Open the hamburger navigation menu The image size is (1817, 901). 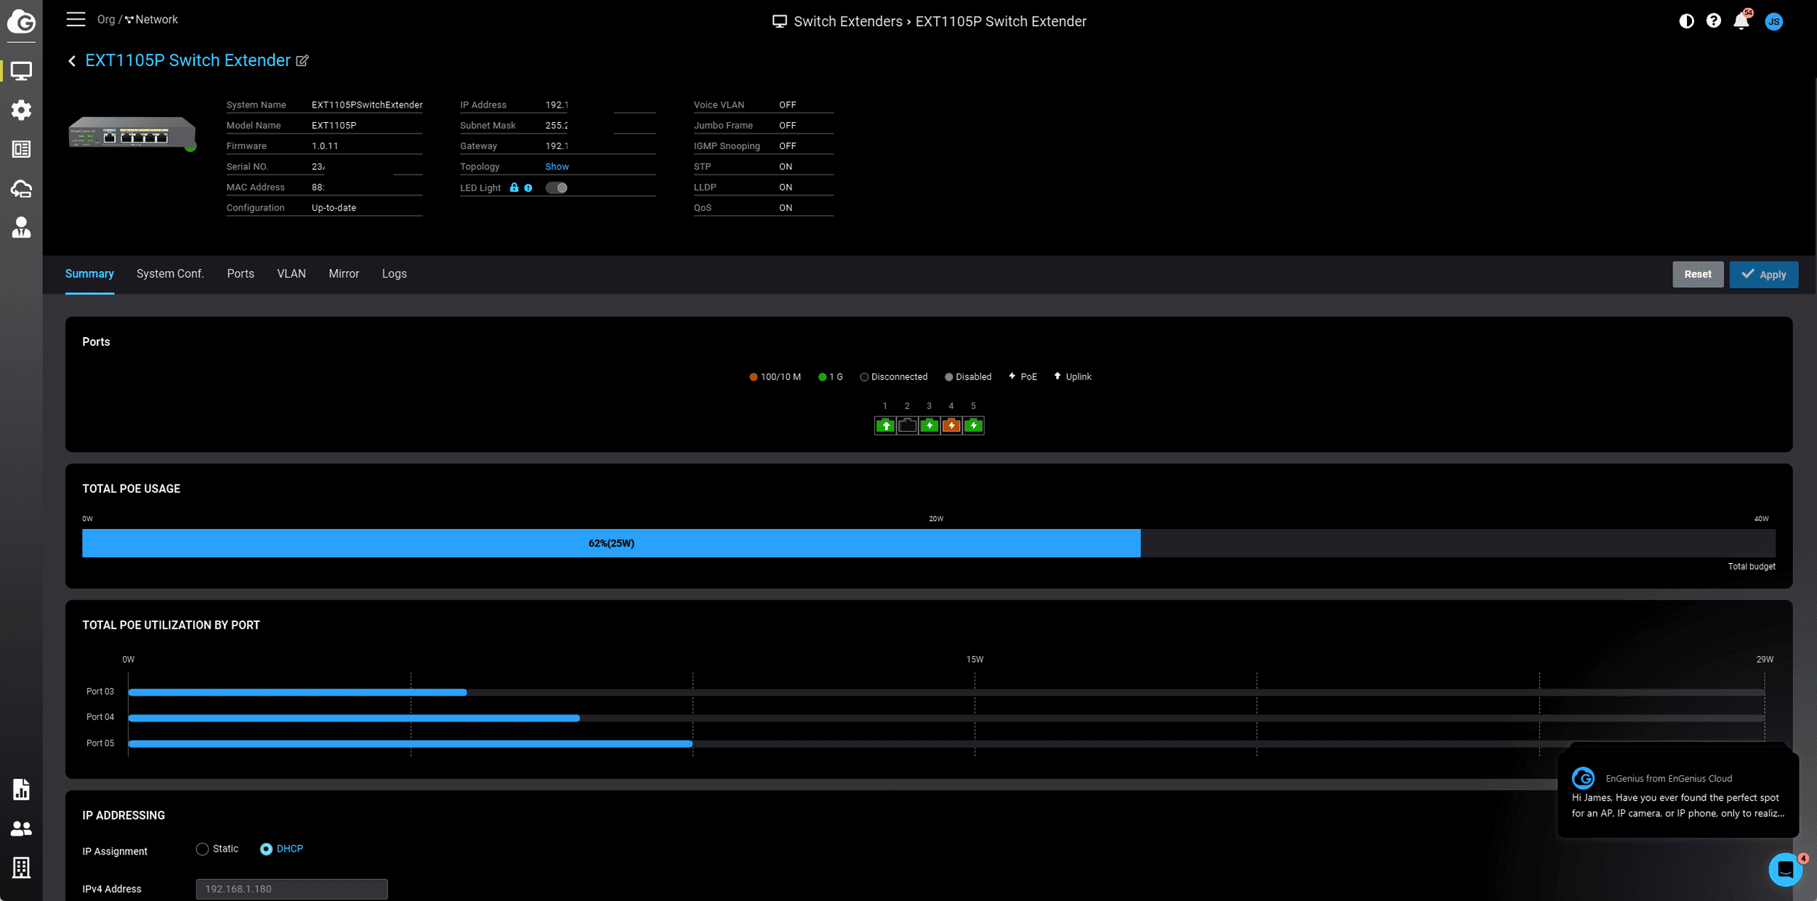pos(76,20)
